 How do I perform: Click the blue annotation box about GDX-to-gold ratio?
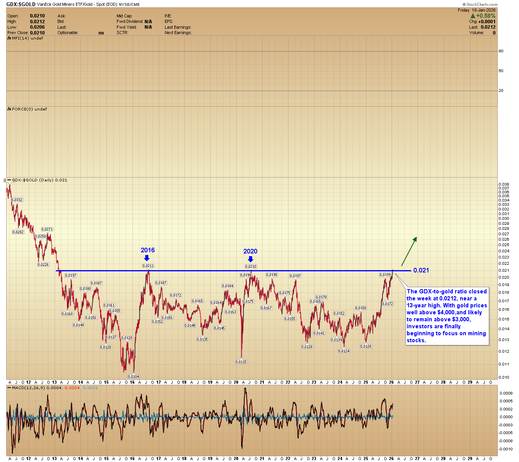[x=447, y=316]
